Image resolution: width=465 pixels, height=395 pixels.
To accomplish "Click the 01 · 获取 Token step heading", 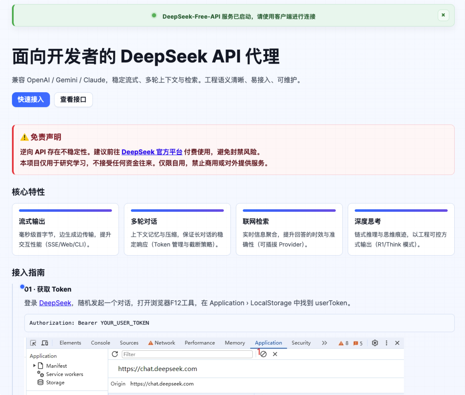I will [x=48, y=289].
